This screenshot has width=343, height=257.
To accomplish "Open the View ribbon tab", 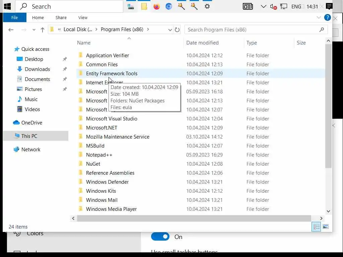I will click(83, 17).
